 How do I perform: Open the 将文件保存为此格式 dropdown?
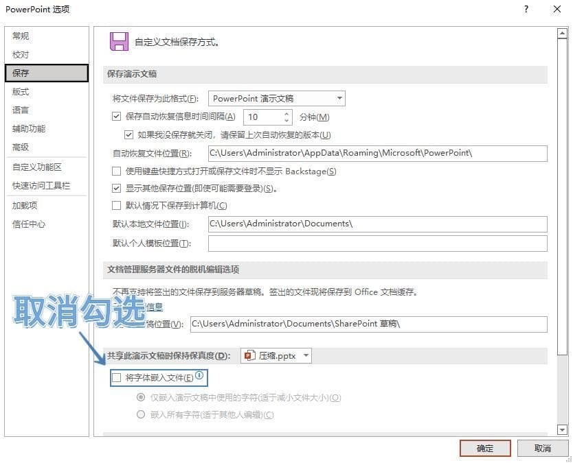(277, 99)
